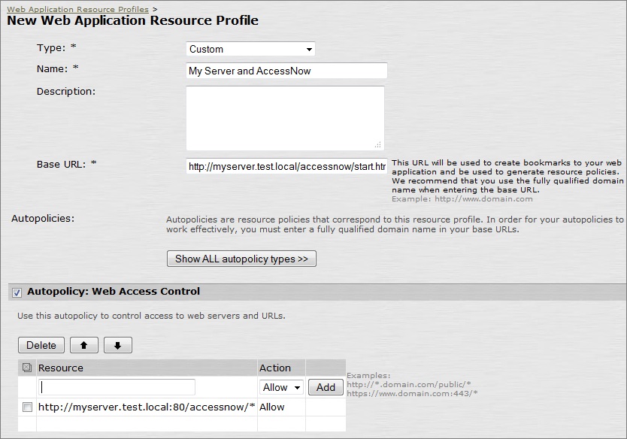
Task: Toggle the Autopolicy: Web Access Control checkbox
Action: (17, 292)
